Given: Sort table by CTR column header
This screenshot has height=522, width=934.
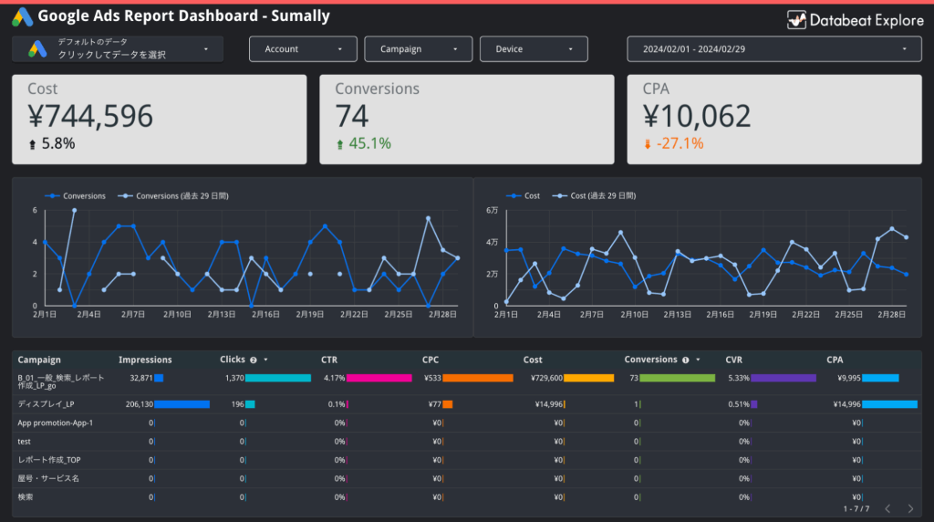Looking at the screenshot, I should pos(329,360).
